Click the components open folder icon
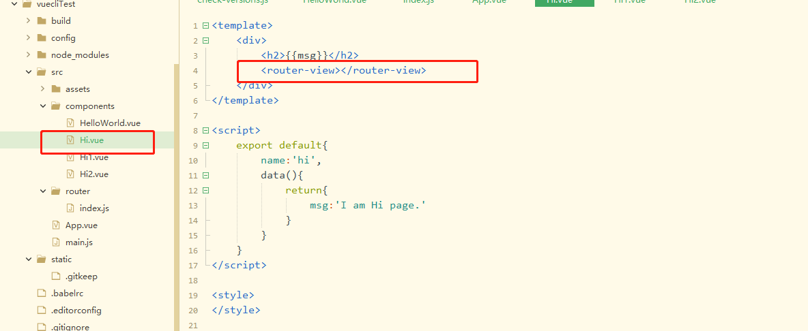This screenshot has height=331, width=808. pyautogui.click(x=56, y=106)
